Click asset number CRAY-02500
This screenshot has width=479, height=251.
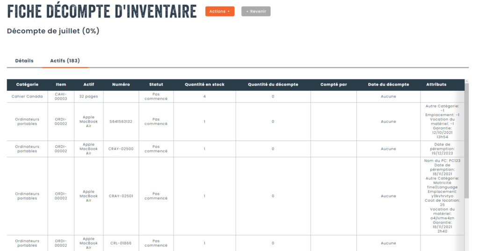coord(121,149)
